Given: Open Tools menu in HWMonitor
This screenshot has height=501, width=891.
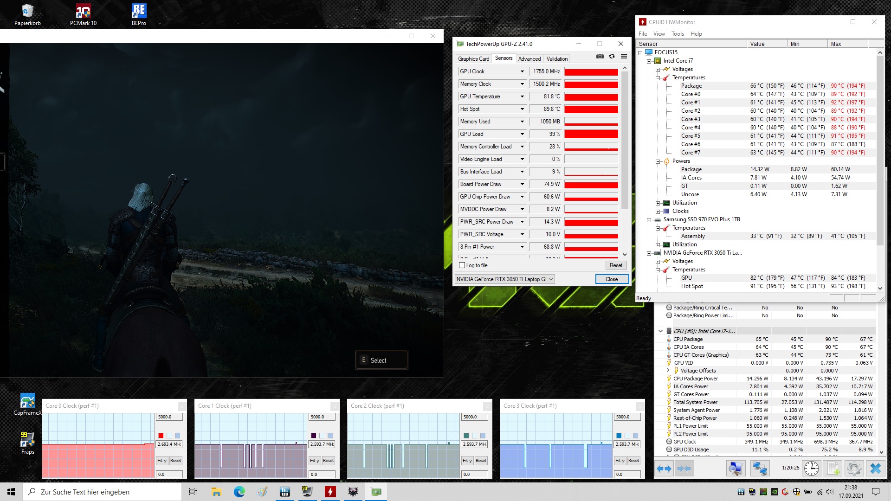Looking at the screenshot, I should (678, 34).
